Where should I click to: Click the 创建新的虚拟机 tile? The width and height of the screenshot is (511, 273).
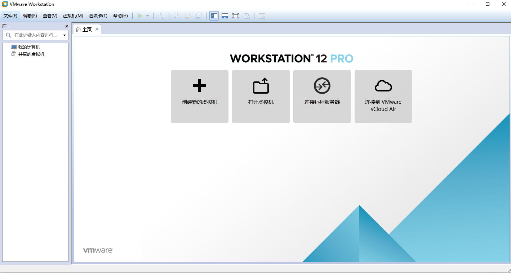[200, 97]
